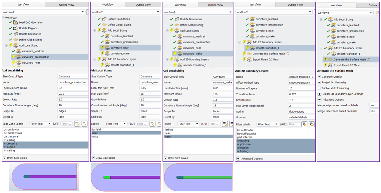Screen dimensions: 381x193
Task: Click Export Fluent 2D Mesh icon in fifth panel
Action: (330, 65)
